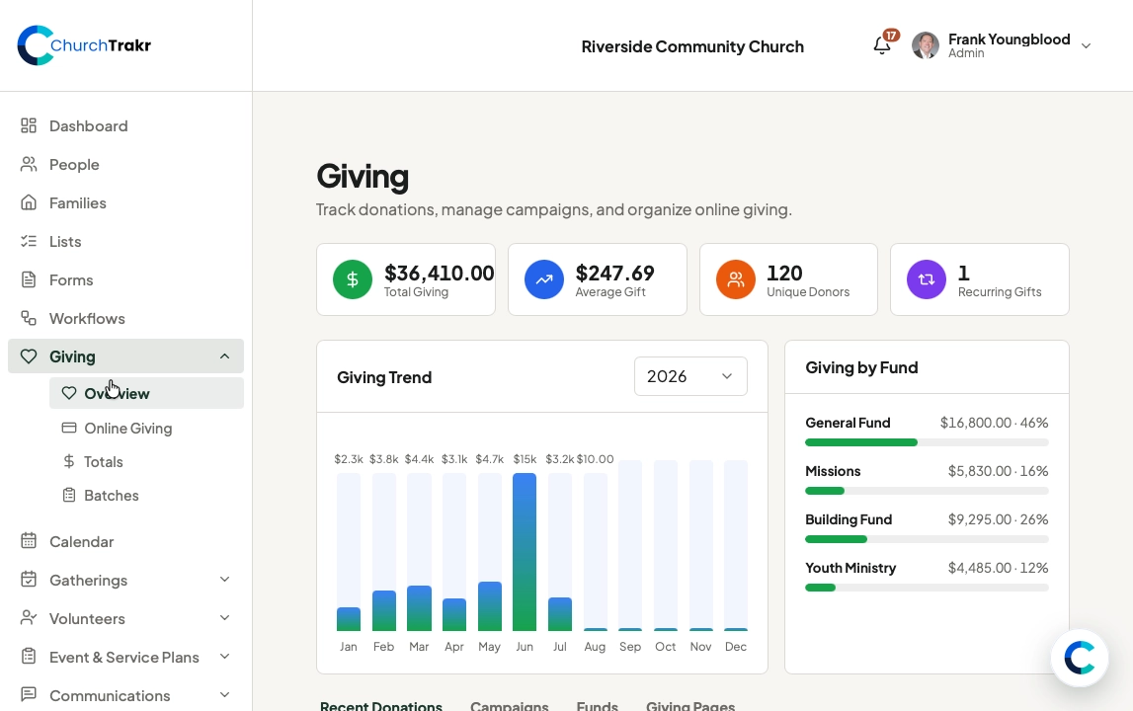Select the Recent Donations tab

[x=381, y=705]
